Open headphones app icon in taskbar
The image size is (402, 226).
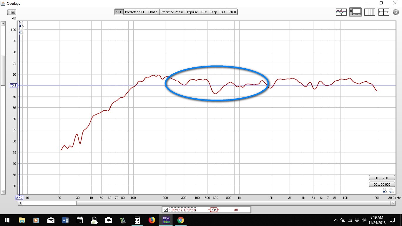pos(94,220)
